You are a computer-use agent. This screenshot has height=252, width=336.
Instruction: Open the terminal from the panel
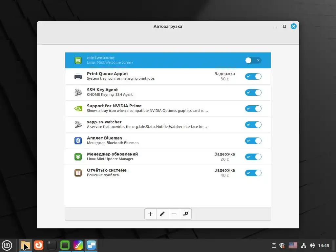pos(52,245)
